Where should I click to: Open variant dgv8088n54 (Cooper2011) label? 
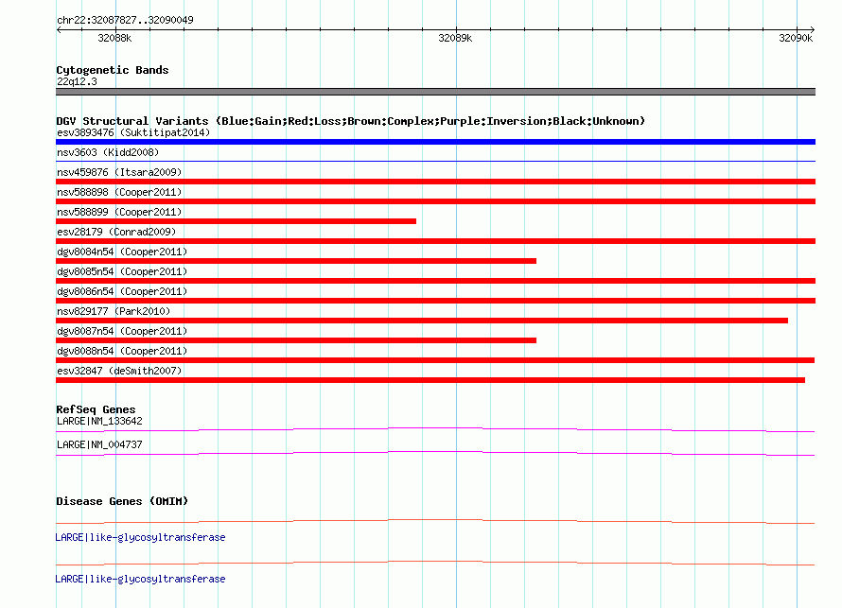click(122, 351)
